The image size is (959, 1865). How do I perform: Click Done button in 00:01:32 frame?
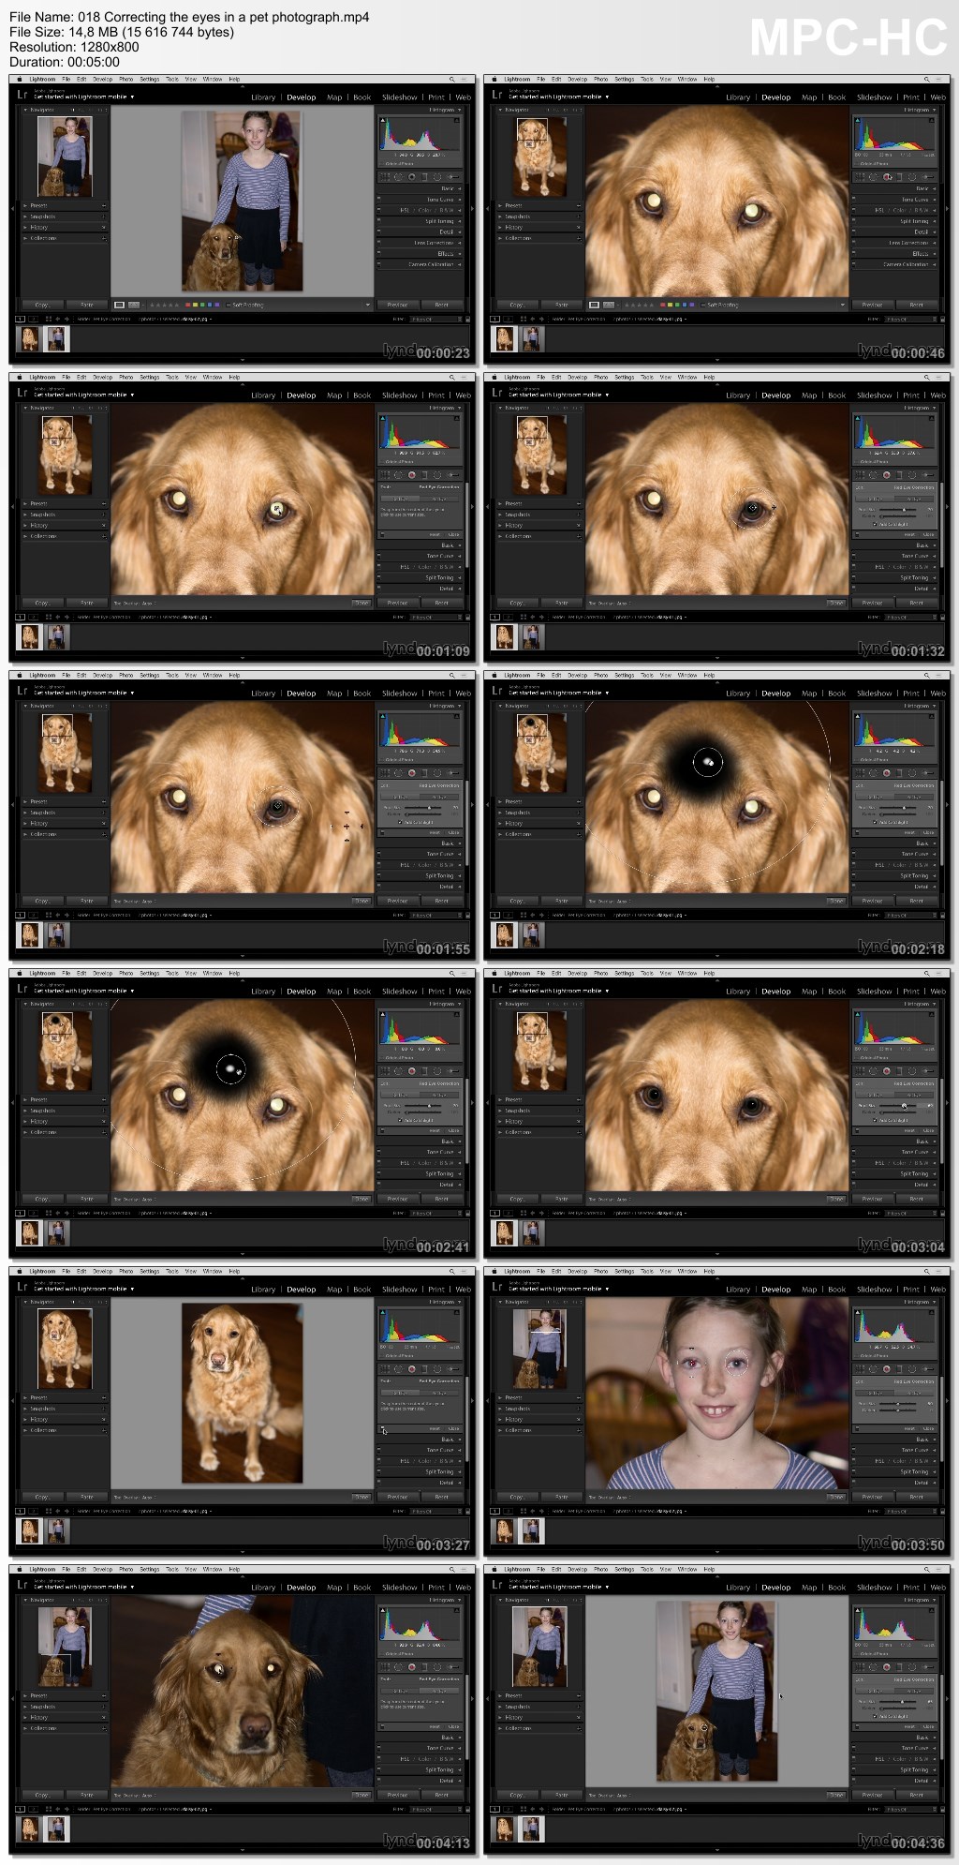point(836,603)
